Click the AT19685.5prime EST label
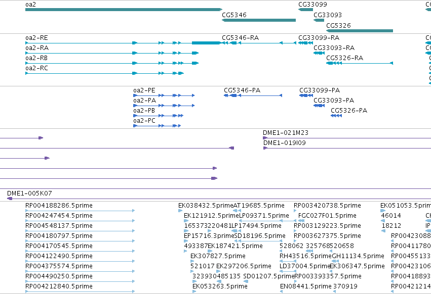 259,206
